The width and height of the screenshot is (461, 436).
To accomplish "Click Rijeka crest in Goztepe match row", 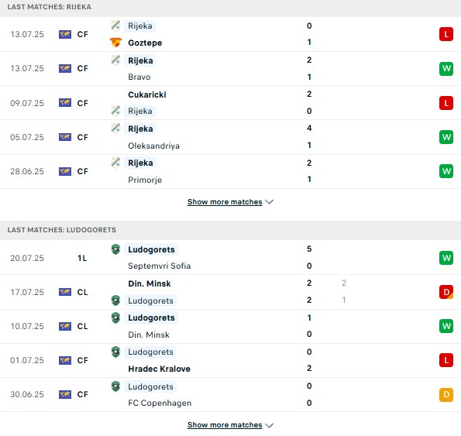I will click(x=116, y=26).
